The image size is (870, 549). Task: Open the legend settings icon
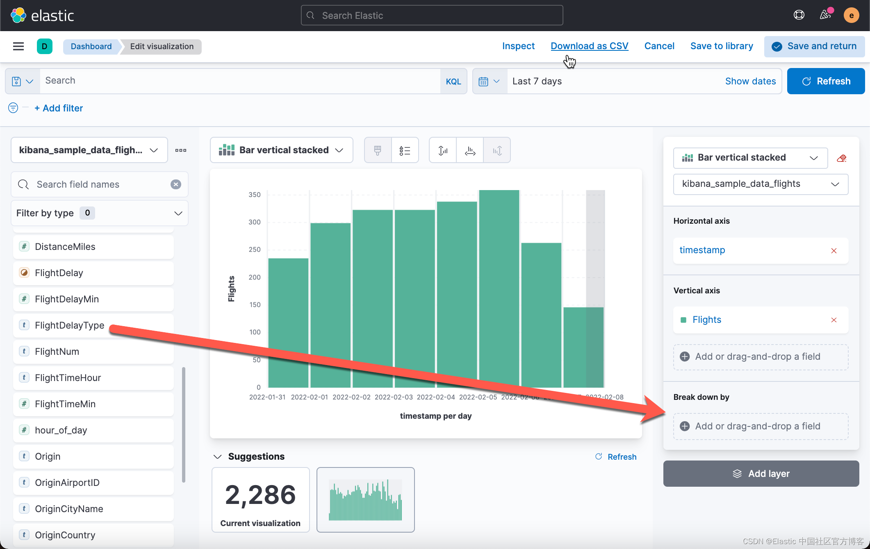(x=405, y=150)
